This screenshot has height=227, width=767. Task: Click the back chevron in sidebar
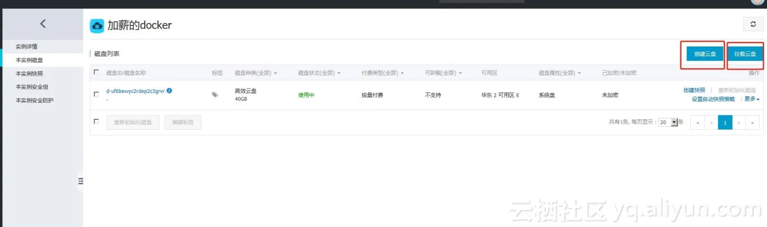pos(43,24)
